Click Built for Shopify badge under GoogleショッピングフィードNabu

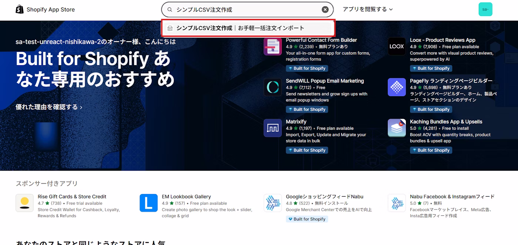point(307,219)
